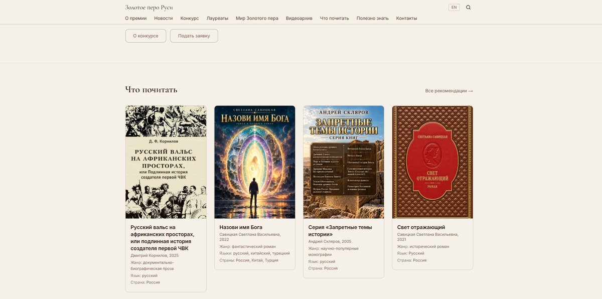This screenshot has width=602, height=299.
Task: Open the Запретные темы истории cover image
Action: point(344,162)
